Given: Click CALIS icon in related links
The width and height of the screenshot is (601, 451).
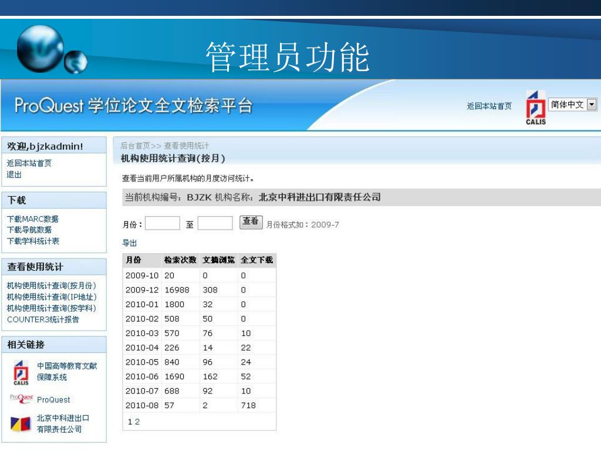Looking at the screenshot, I should click(21, 372).
